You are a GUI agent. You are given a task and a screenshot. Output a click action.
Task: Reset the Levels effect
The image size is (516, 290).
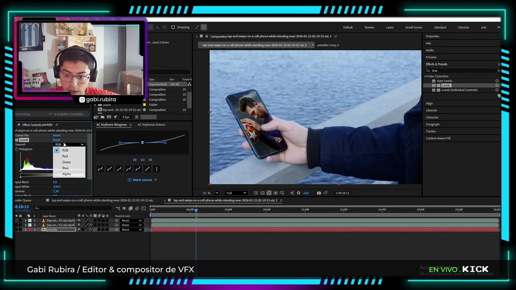click(56, 140)
